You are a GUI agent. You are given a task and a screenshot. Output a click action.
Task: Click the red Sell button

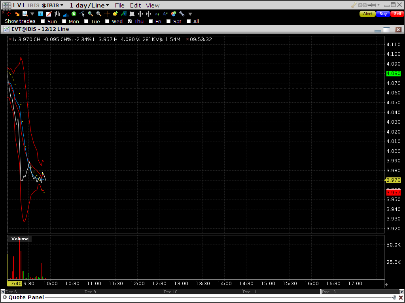coord(397,14)
